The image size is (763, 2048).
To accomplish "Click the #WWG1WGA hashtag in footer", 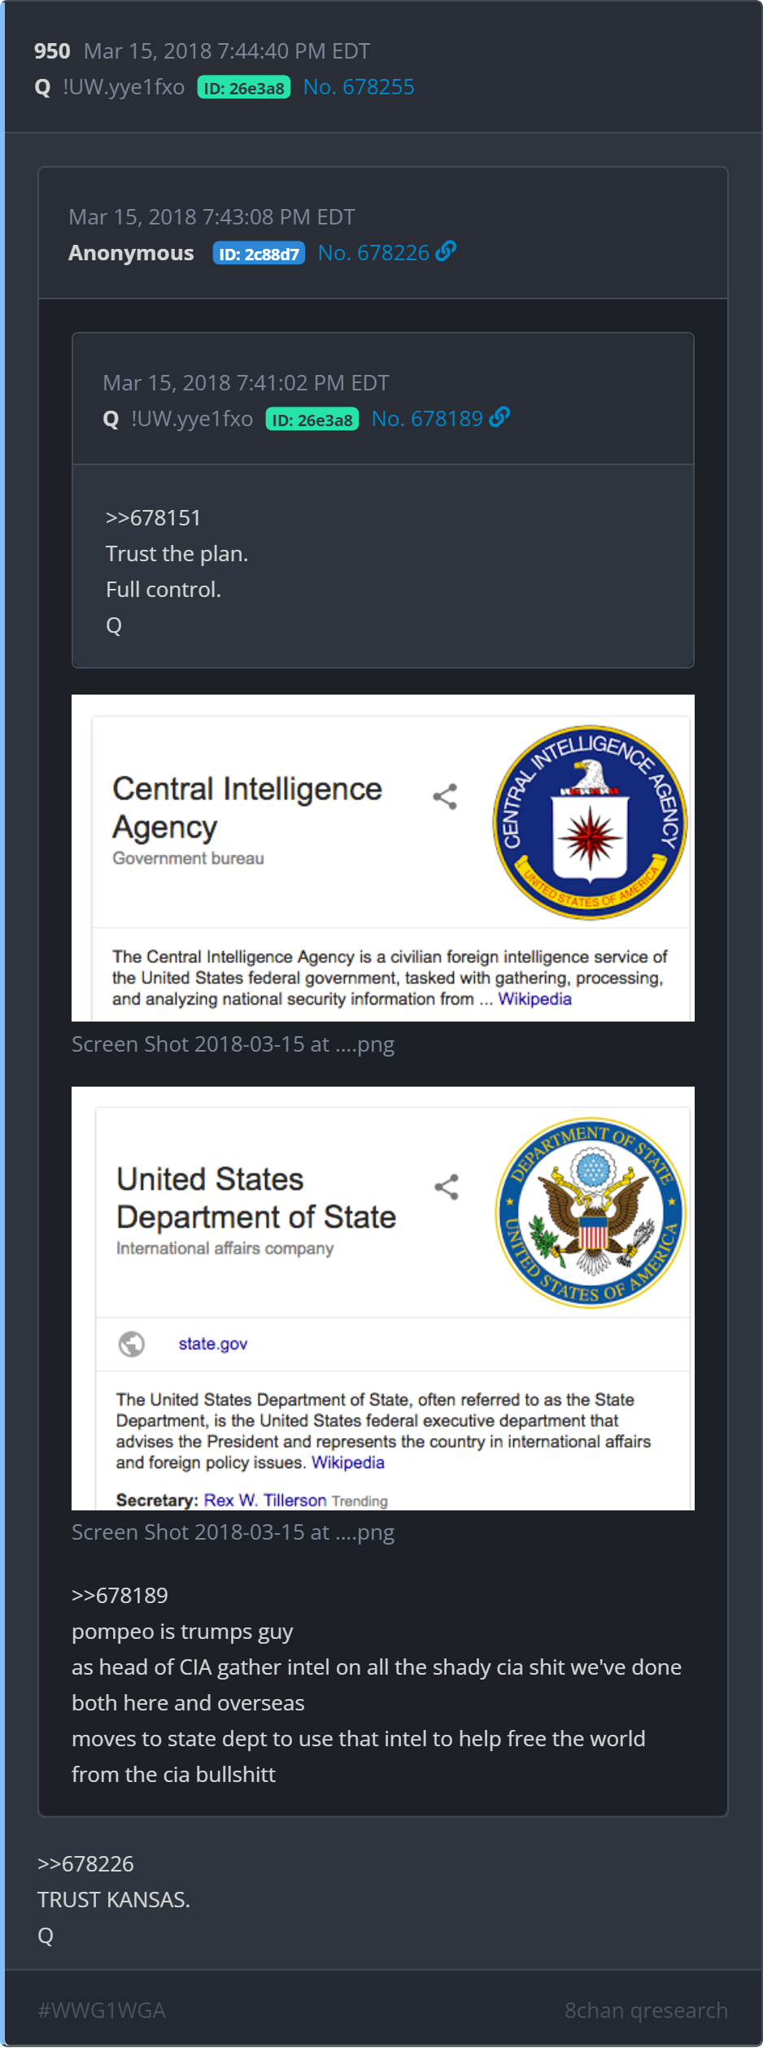I will pyautogui.click(x=102, y=2011).
